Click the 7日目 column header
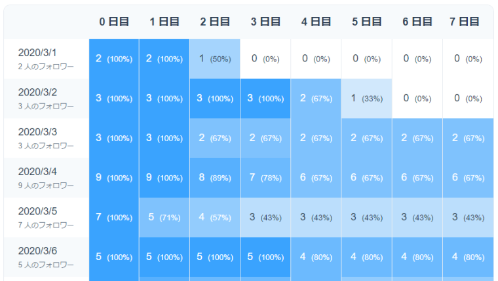 [x=468, y=22]
